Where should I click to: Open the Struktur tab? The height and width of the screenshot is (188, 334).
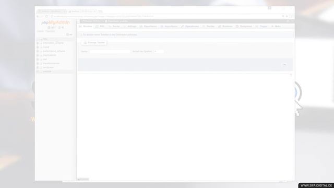click(86, 27)
